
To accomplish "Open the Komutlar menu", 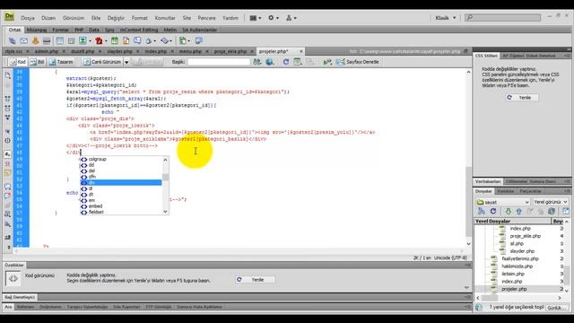I will tap(165, 18).
